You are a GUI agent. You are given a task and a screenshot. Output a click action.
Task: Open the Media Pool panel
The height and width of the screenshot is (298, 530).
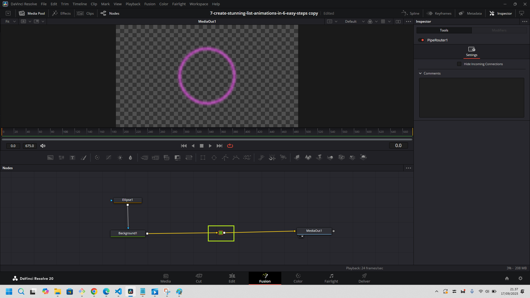(32, 13)
